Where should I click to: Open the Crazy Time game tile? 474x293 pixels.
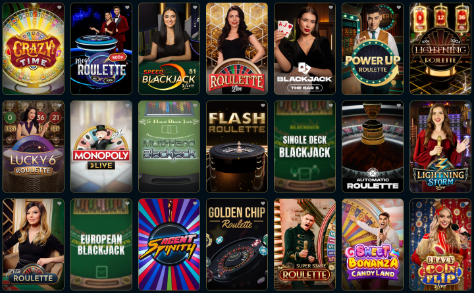[x=34, y=49]
